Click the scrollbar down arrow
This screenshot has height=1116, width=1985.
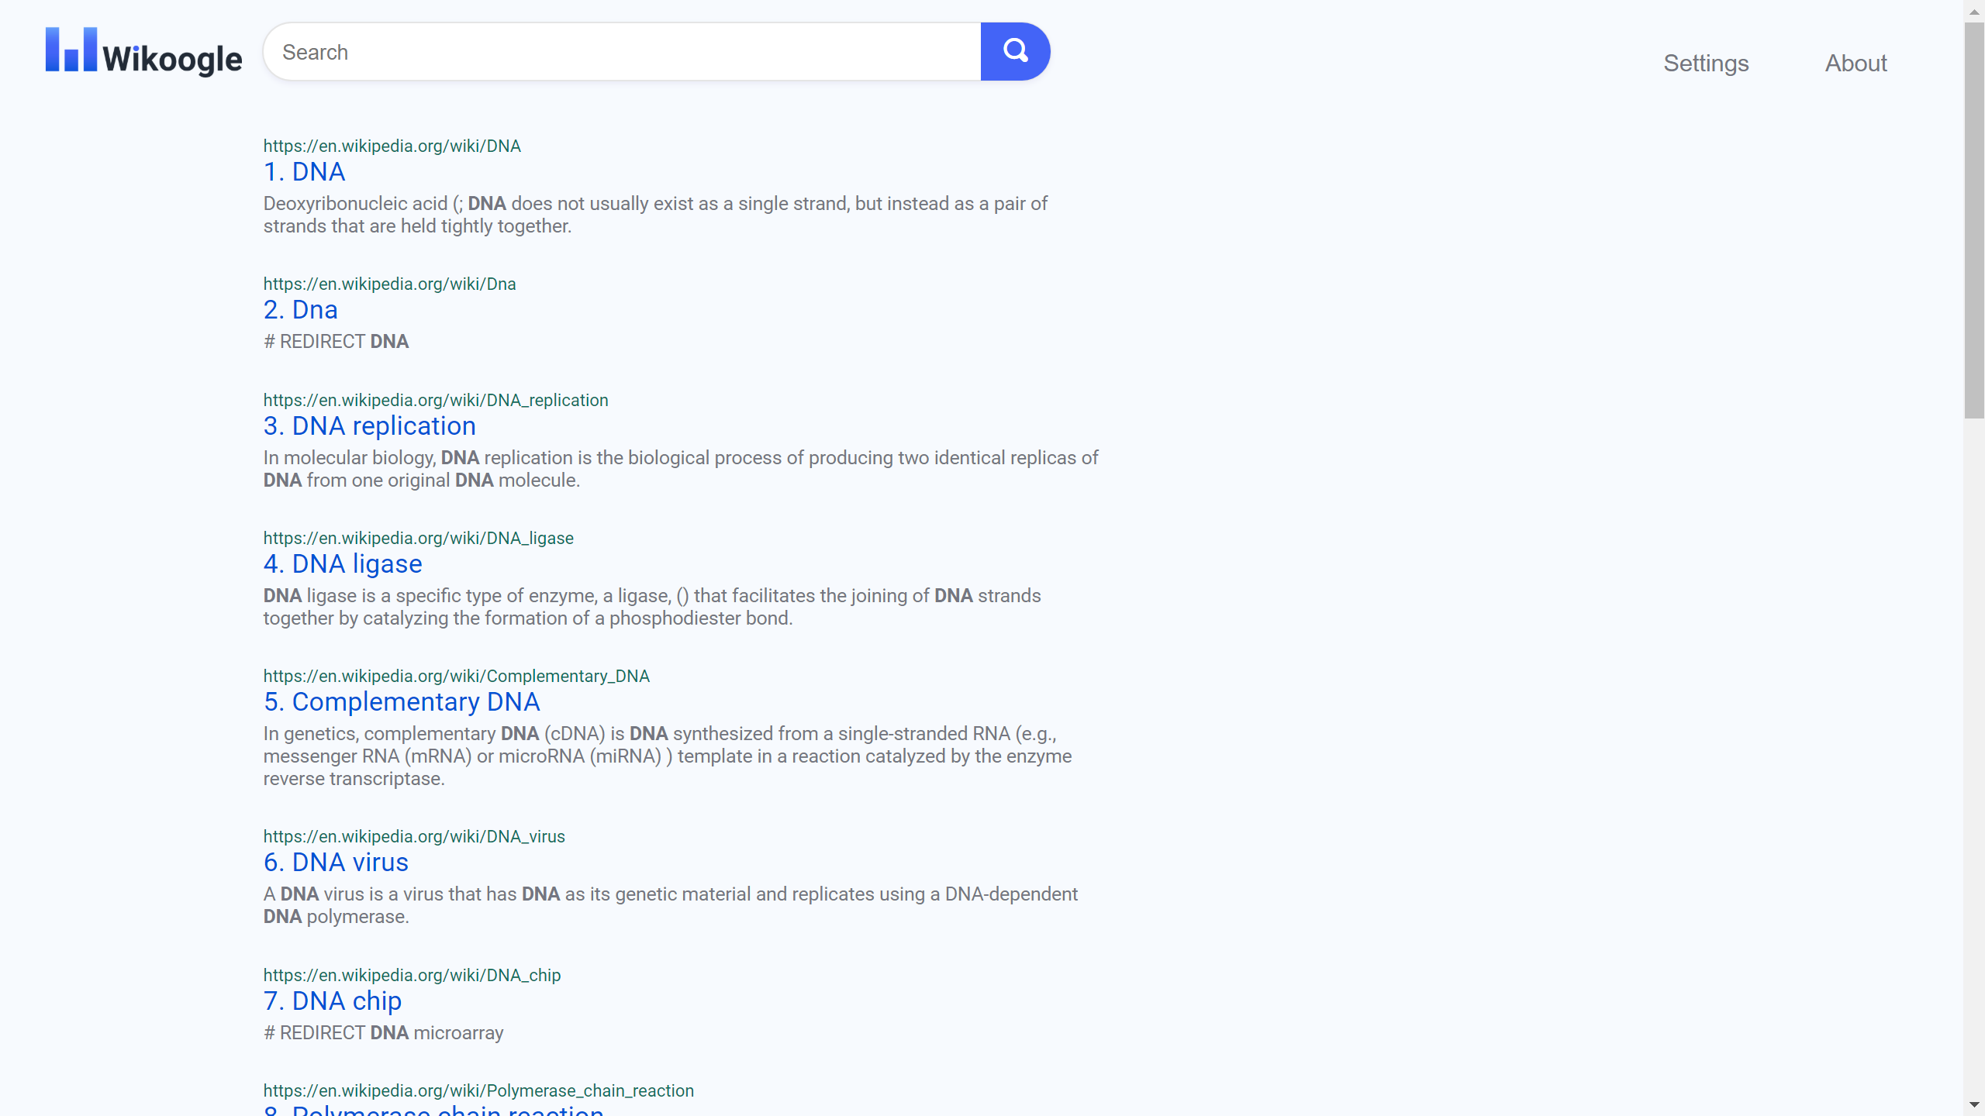(x=1974, y=1104)
